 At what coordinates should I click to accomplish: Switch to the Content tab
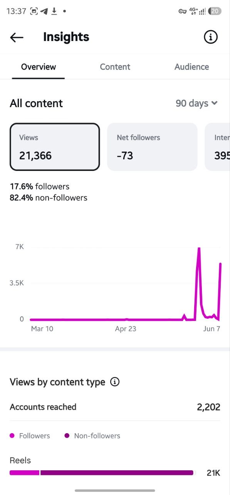pyautogui.click(x=115, y=67)
